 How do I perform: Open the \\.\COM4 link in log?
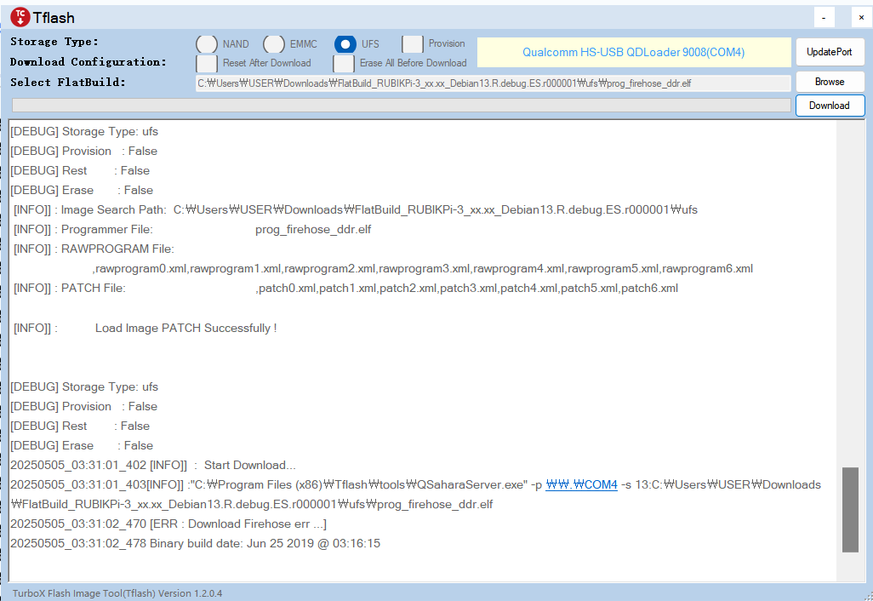(581, 484)
